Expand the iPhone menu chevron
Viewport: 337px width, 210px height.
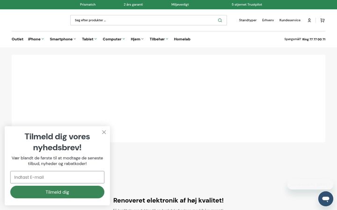[x=43, y=39]
